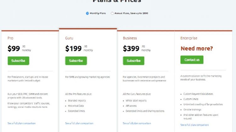Open full plan comparison under Business

click(x=137, y=123)
